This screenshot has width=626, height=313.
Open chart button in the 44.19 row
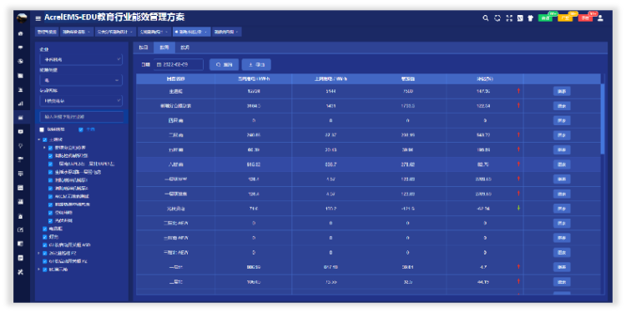pyautogui.click(x=562, y=282)
